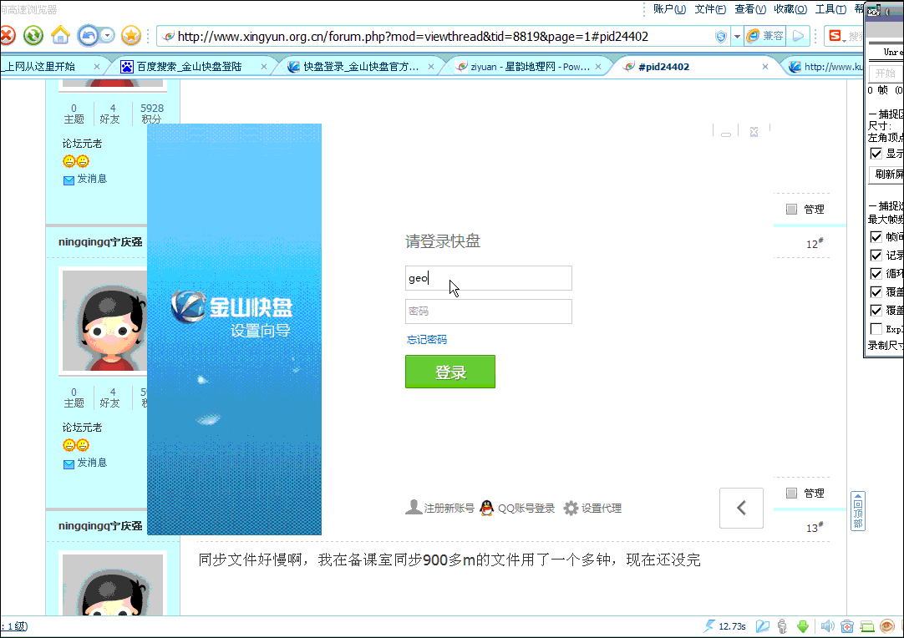Viewport: 904px width, 638px height.
Task: Click the 注册新账号 person icon
Action: pos(414,507)
